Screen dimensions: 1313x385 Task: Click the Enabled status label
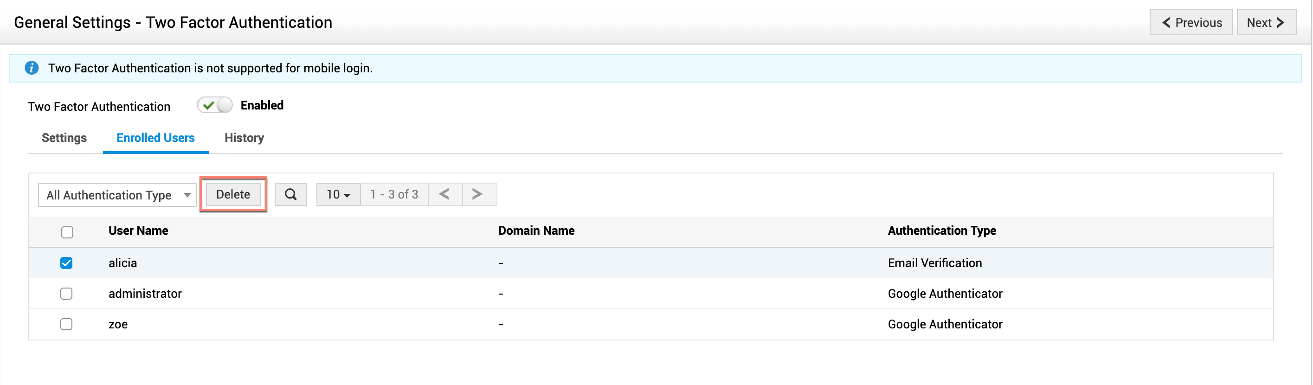[262, 105]
